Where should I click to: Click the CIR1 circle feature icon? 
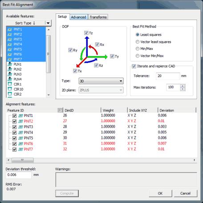click(x=10, y=84)
